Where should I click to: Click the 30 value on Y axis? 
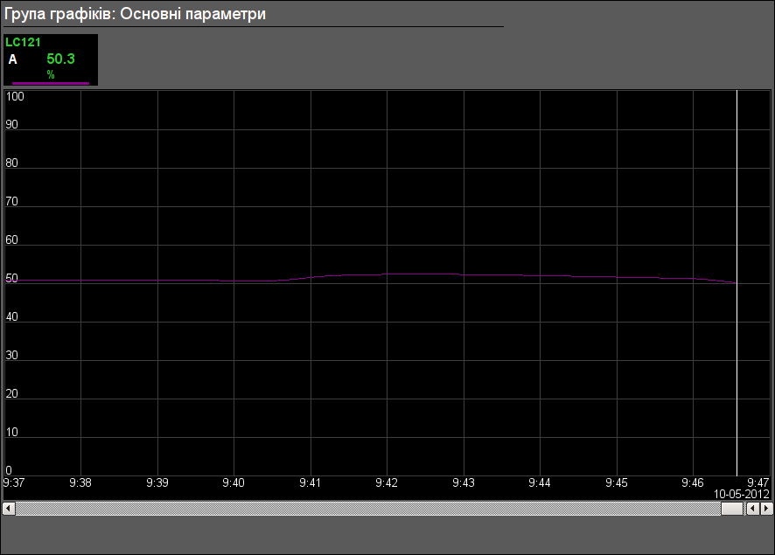tap(12, 355)
